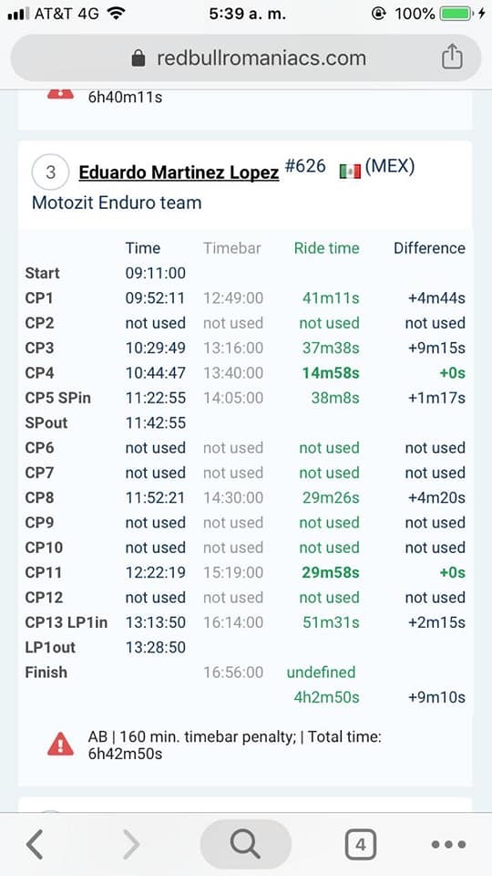The width and height of the screenshot is (492, 876).
Task: Go back with the left arrow
Action: click(35, 844)
